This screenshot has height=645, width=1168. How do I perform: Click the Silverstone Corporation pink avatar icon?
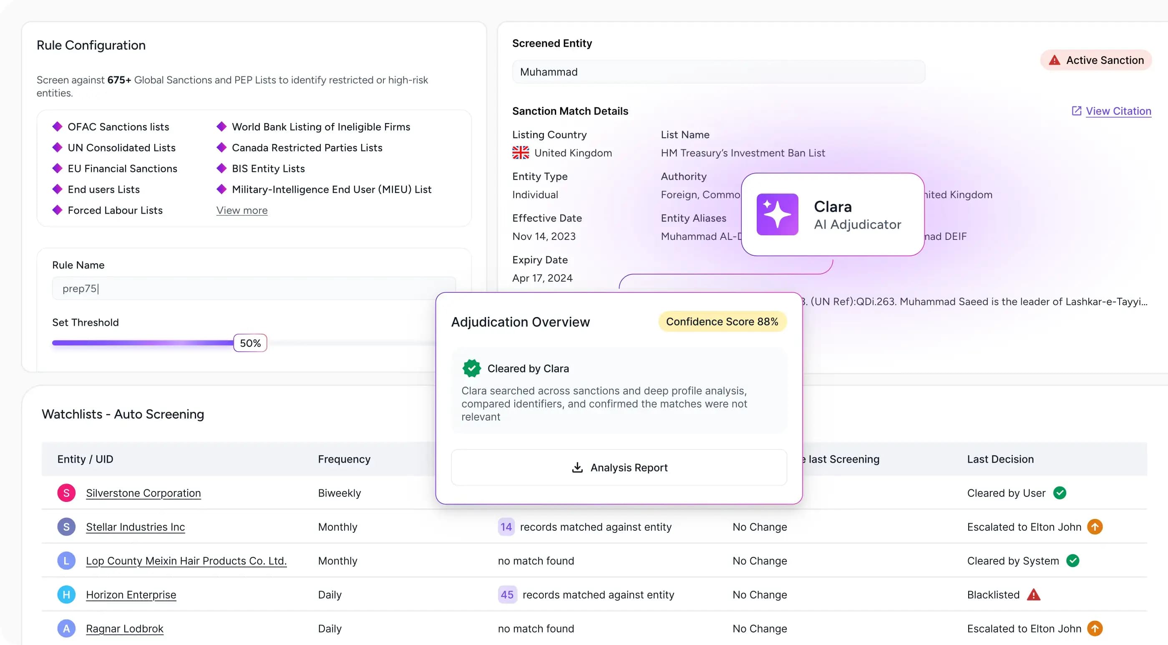[66, 493]
